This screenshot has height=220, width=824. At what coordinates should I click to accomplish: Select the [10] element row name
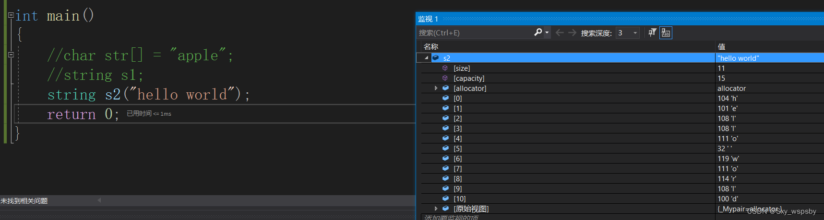coord(459,199)
